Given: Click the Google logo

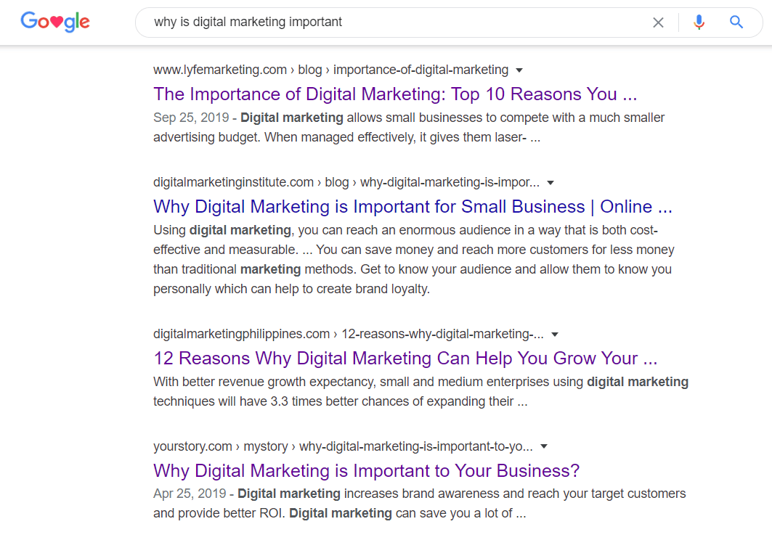Looking at the screenshot, I should 55,22.
